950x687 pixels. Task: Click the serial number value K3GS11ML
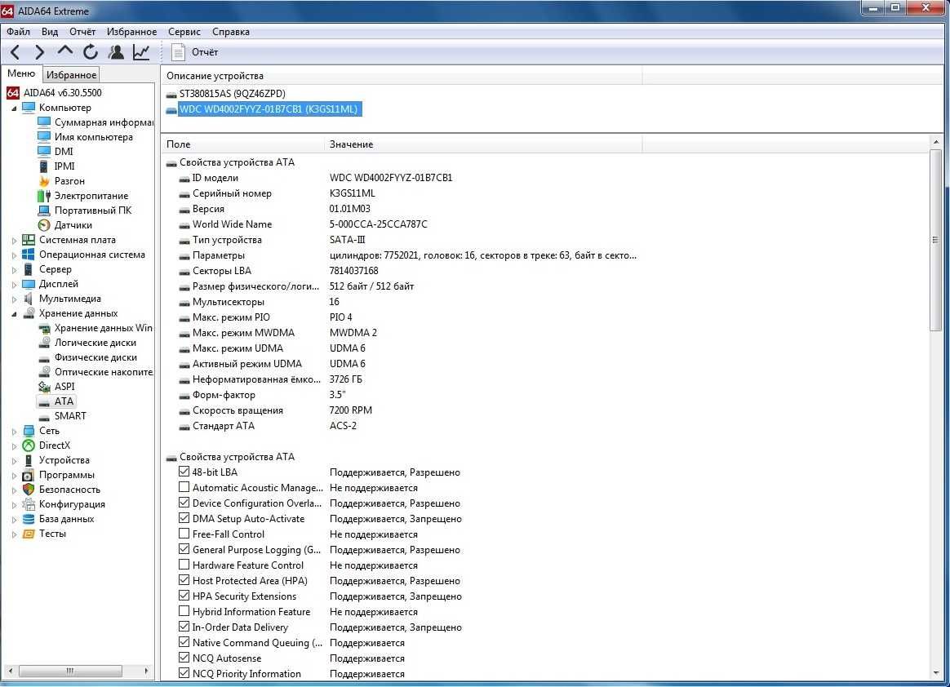(x=352, y=193)
